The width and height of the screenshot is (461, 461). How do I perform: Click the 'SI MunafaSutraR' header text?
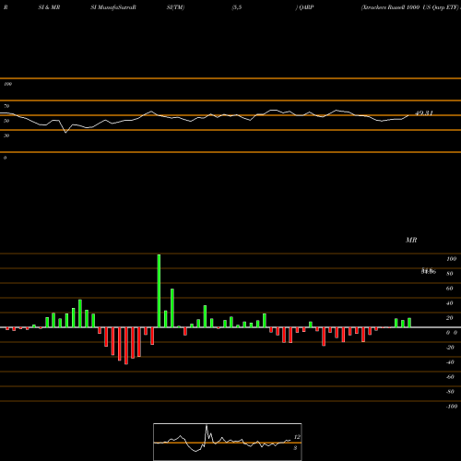[x=113, y=7]
